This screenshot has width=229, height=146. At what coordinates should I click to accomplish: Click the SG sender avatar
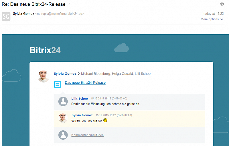[6, 16]
